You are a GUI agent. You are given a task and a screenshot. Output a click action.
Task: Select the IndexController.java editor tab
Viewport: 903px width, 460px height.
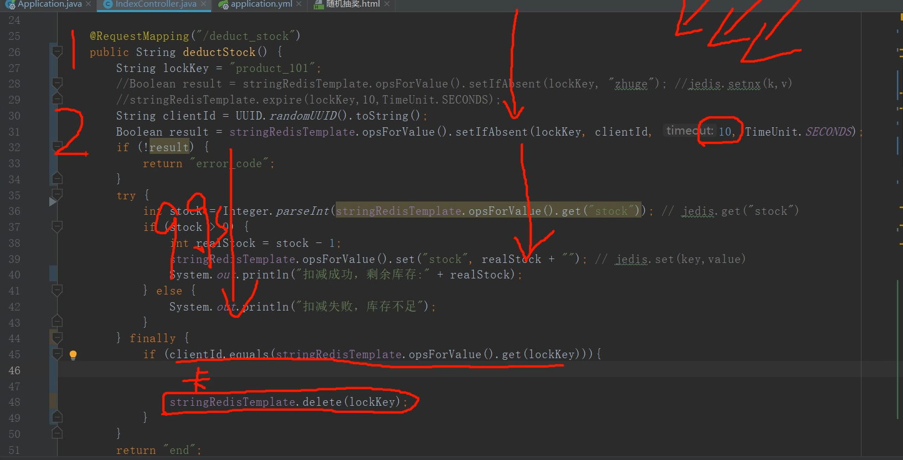[156, 4]
